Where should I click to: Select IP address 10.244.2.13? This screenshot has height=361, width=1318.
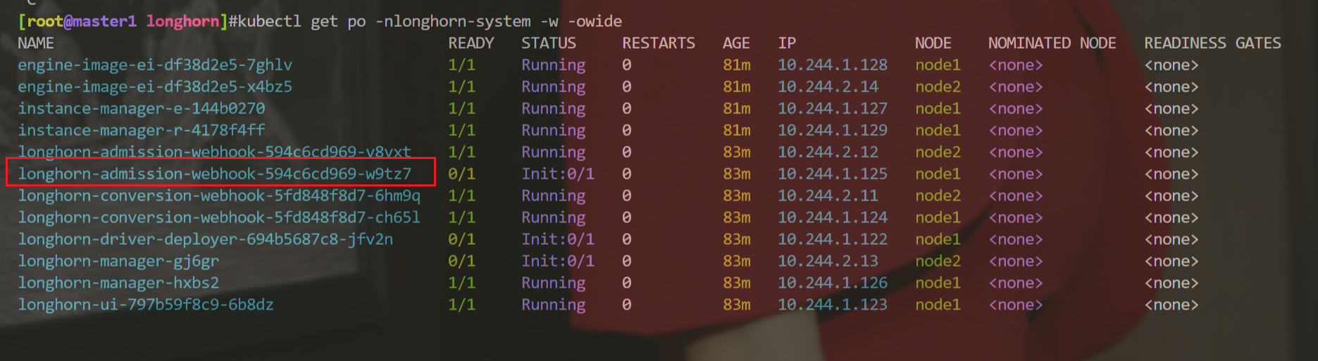pos(828,262)
